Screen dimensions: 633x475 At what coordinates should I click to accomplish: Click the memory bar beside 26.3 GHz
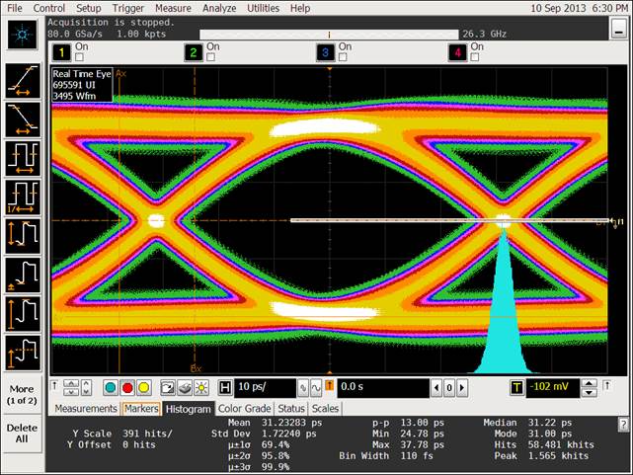[x=329, y=35]
